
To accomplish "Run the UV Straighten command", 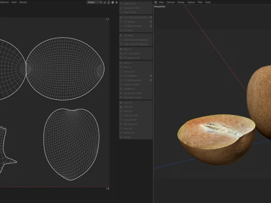I will pos(134,76).
